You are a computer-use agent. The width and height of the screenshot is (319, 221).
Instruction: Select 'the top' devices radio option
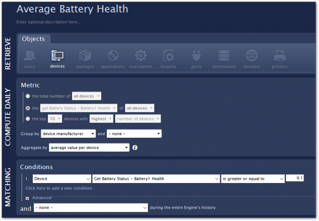point(28,119)
